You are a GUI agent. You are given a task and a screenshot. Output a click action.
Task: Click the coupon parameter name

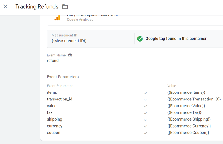[x=54, y=133]
